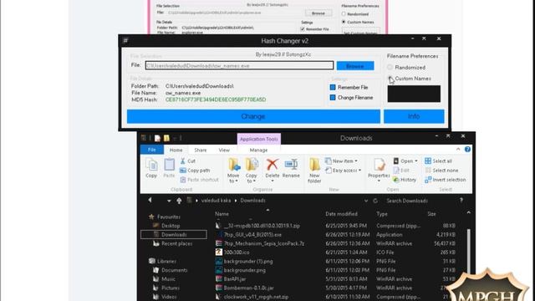
Task: Open the File tab in Explorer
Action: point(152,150)
